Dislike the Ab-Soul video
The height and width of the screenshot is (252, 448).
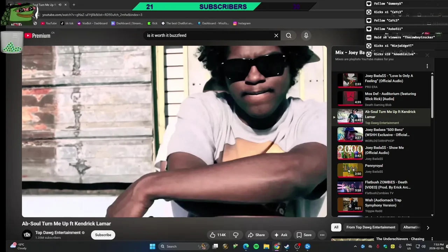tap(236, 235)
